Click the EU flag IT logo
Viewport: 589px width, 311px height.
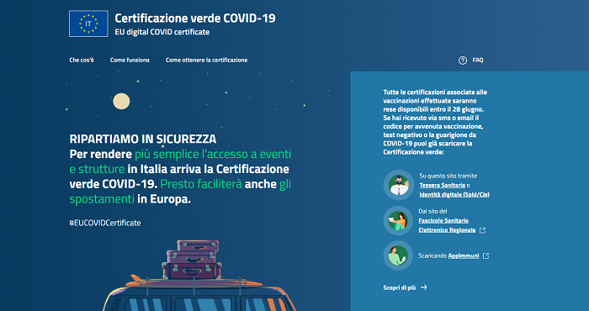pos(88,24)
